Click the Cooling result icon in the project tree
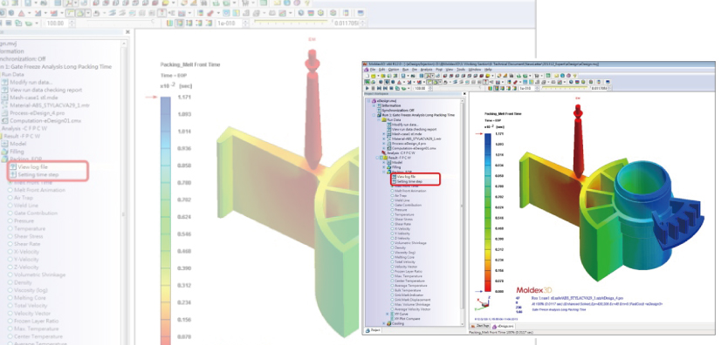 [x=388, y=324]
